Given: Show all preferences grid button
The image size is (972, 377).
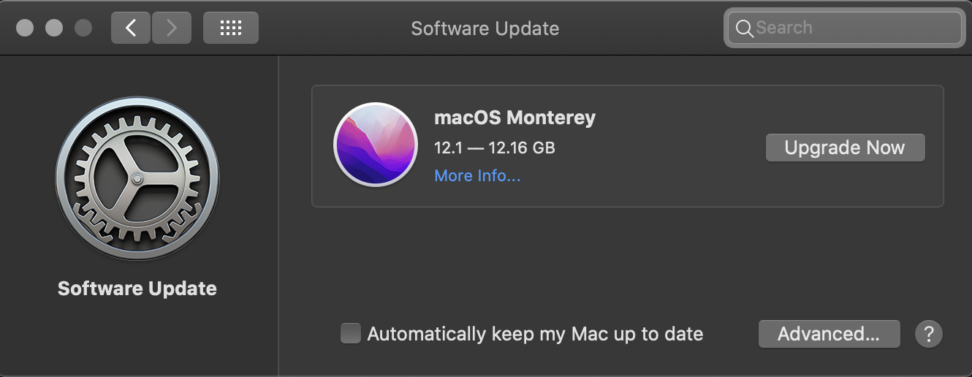Looking at the screenshot, I should 230,28.
